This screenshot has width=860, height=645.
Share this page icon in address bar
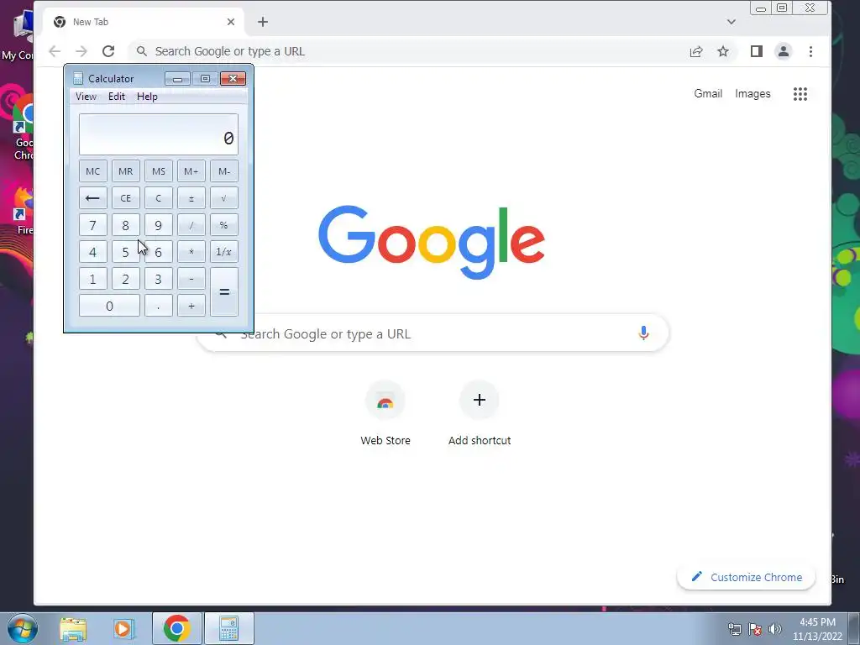click(696, 51)
